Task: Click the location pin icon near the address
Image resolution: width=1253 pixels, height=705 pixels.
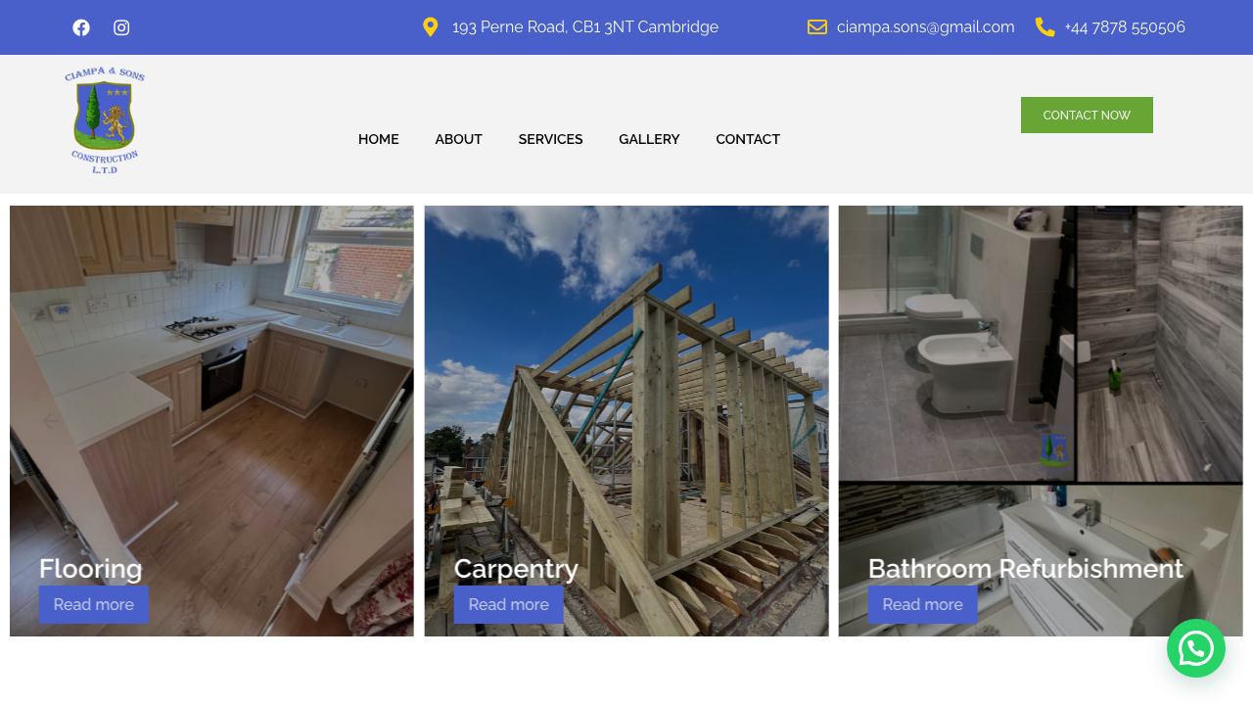Action: pos(433,26)
